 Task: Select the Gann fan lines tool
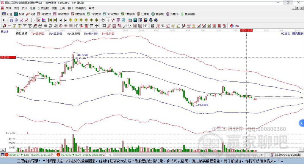[x=109, y=26]
